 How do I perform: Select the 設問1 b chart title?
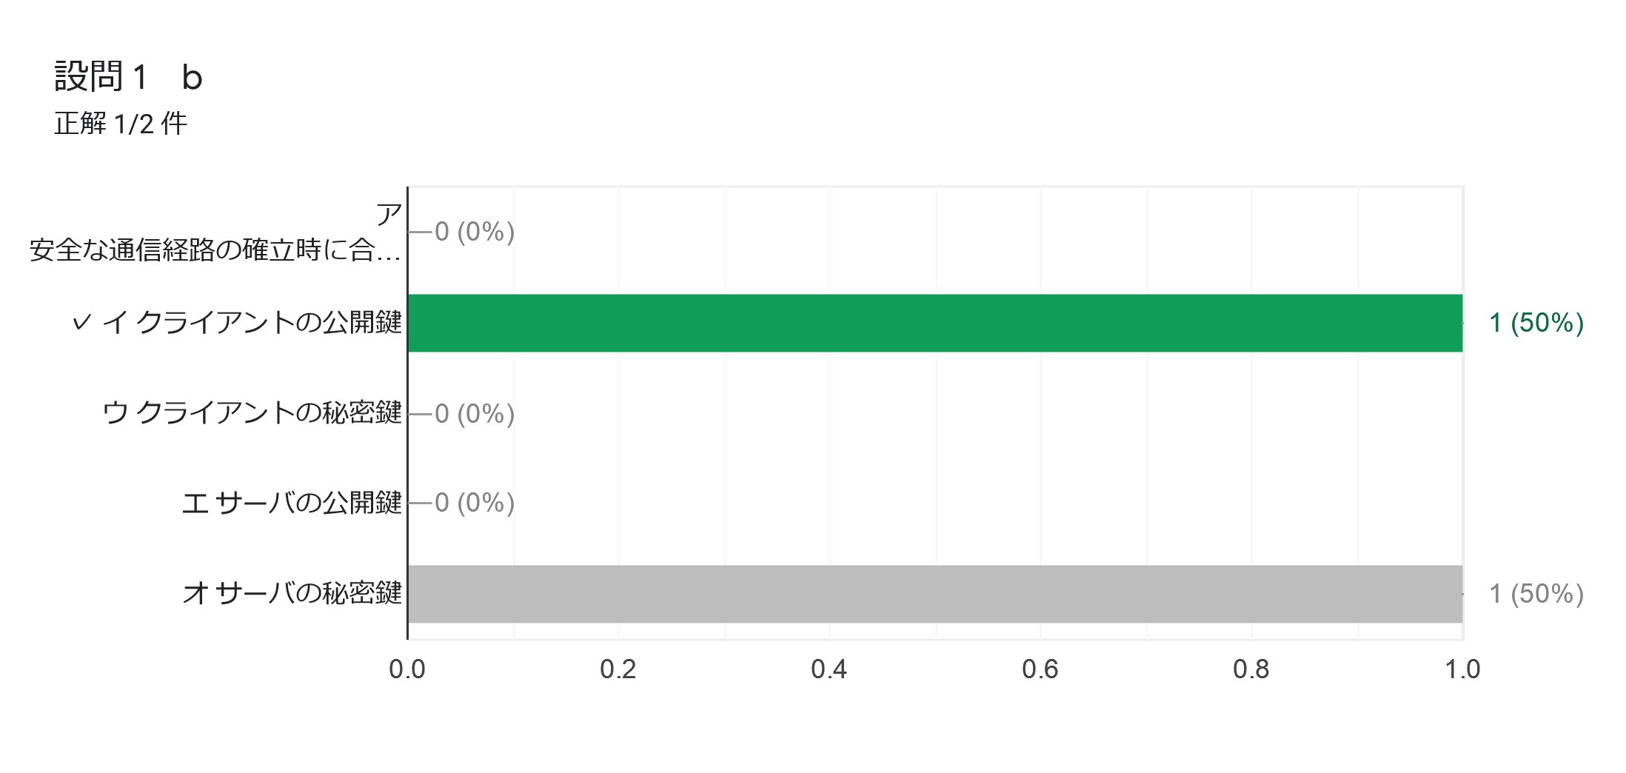(128, 76)
